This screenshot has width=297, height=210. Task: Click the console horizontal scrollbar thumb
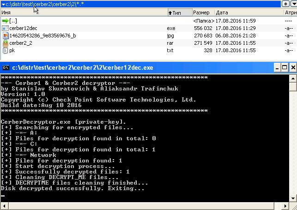141,206
